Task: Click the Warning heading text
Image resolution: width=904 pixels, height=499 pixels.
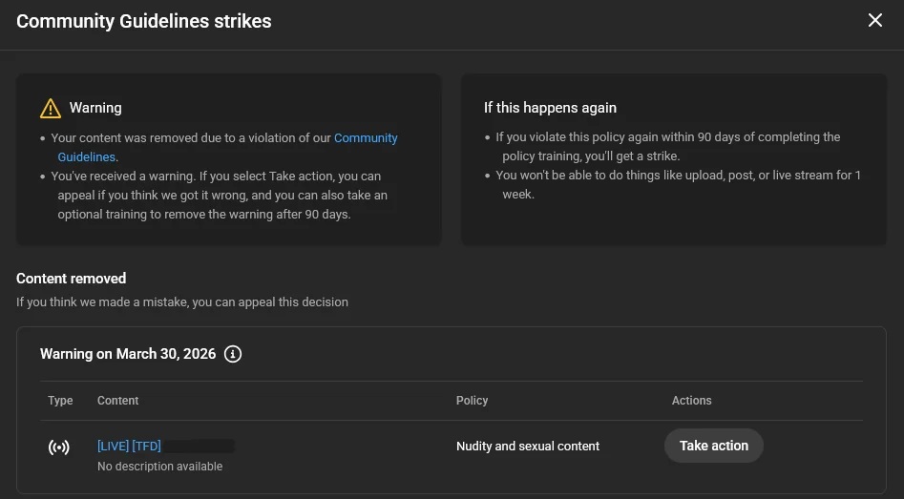Action: pos(95,108)
